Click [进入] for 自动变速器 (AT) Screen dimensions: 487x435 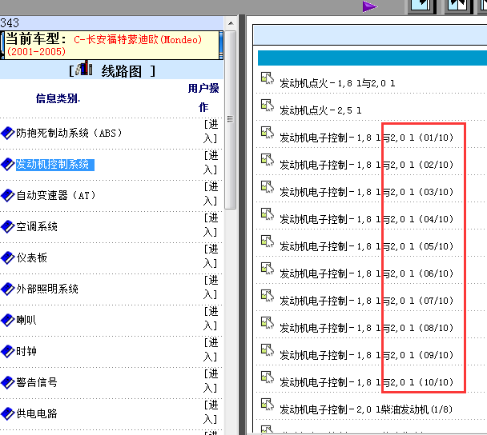[x=211, y=194]
